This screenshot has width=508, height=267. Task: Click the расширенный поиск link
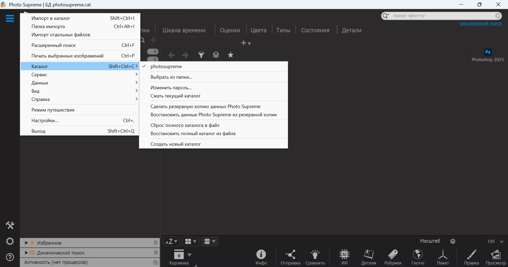(481, 23)
